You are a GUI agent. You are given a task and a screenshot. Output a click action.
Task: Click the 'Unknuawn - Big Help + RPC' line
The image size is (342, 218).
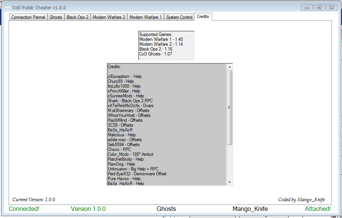(133, 169)
